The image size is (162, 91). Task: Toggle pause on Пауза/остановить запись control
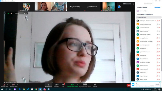(x=84, y=84)
